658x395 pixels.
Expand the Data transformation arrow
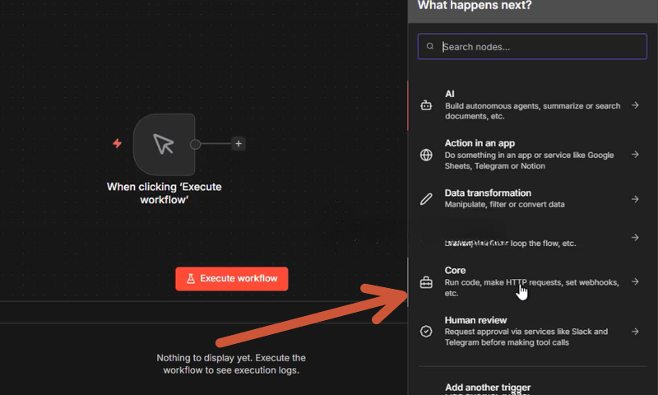[635, 199]
